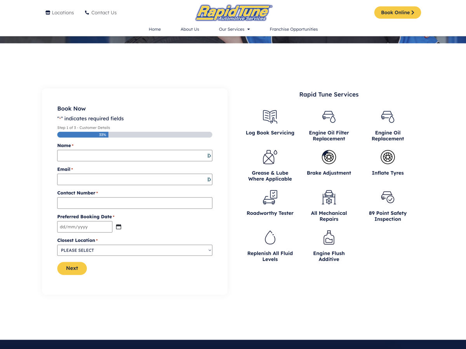Open the About Us menu item

tap(190, 29)
